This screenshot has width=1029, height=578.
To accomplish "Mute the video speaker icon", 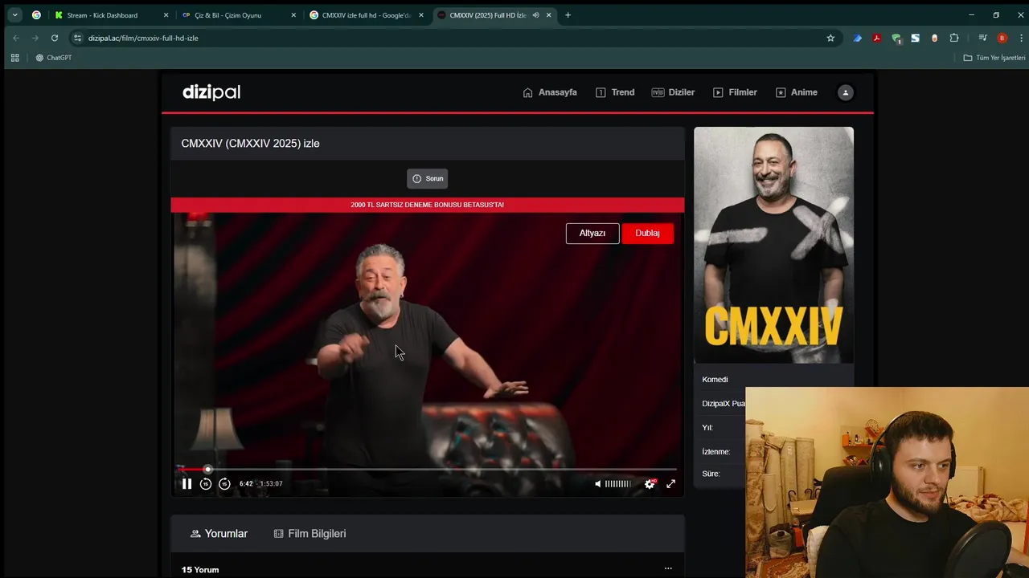I will [597, 484].
